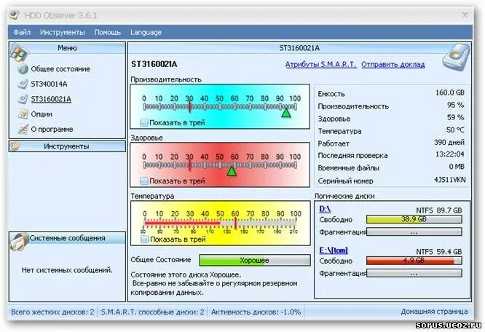Click the drive icon next to ST3160021A
485x332 pixels.
pyautogui.click(x=23, y=99)
